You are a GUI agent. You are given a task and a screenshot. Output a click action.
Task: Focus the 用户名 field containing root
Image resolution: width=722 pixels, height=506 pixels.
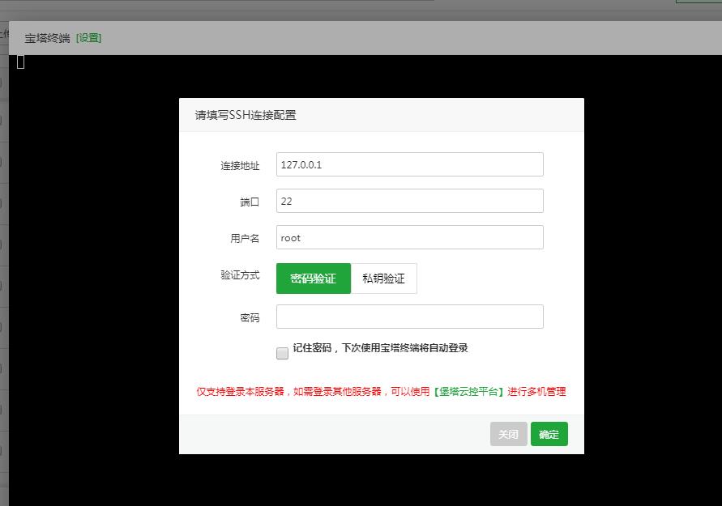point(409,237)
